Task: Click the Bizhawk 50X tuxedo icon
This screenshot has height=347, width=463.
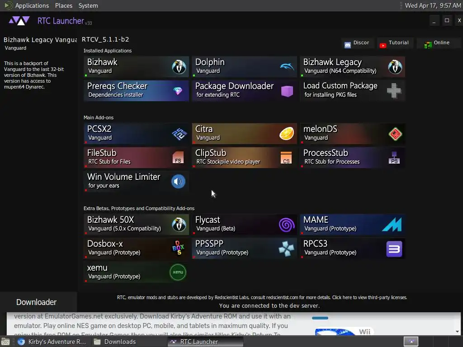Action: pos(179,225)
